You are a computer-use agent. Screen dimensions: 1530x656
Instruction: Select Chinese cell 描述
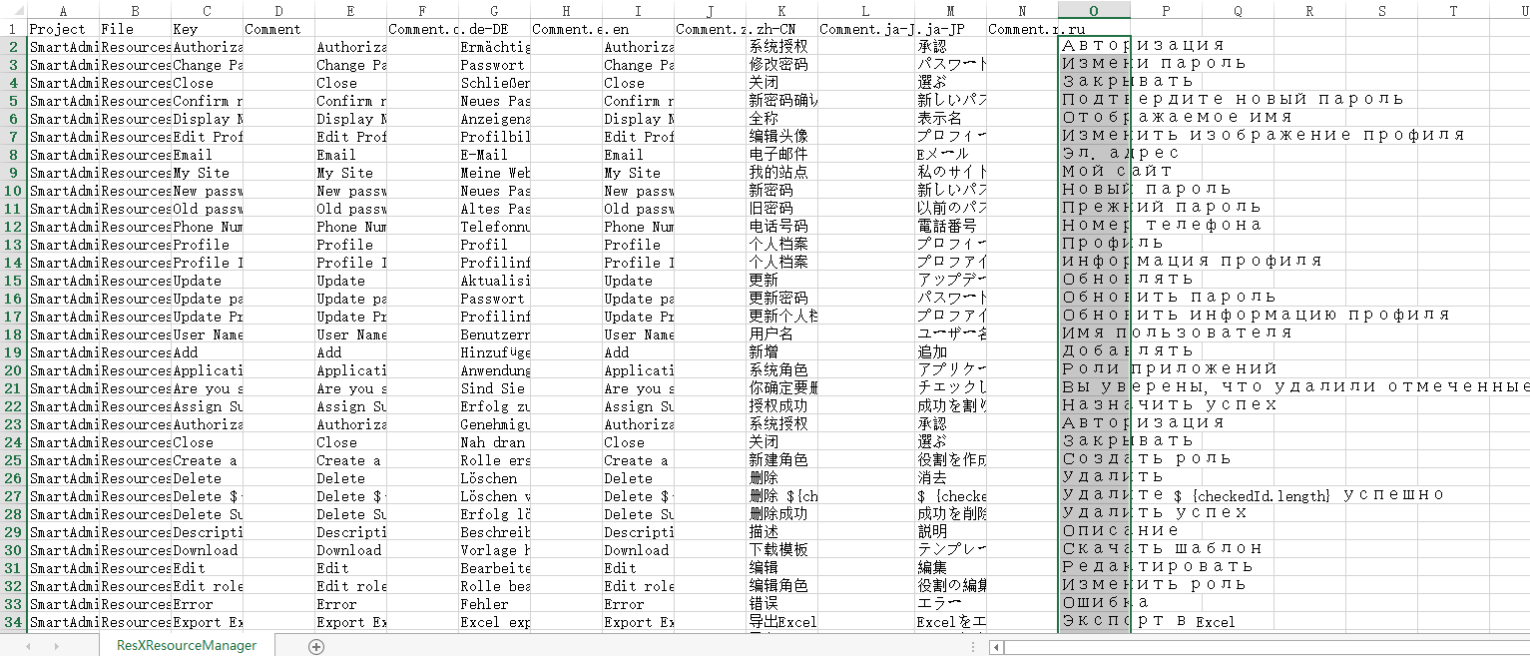[781, 532]
